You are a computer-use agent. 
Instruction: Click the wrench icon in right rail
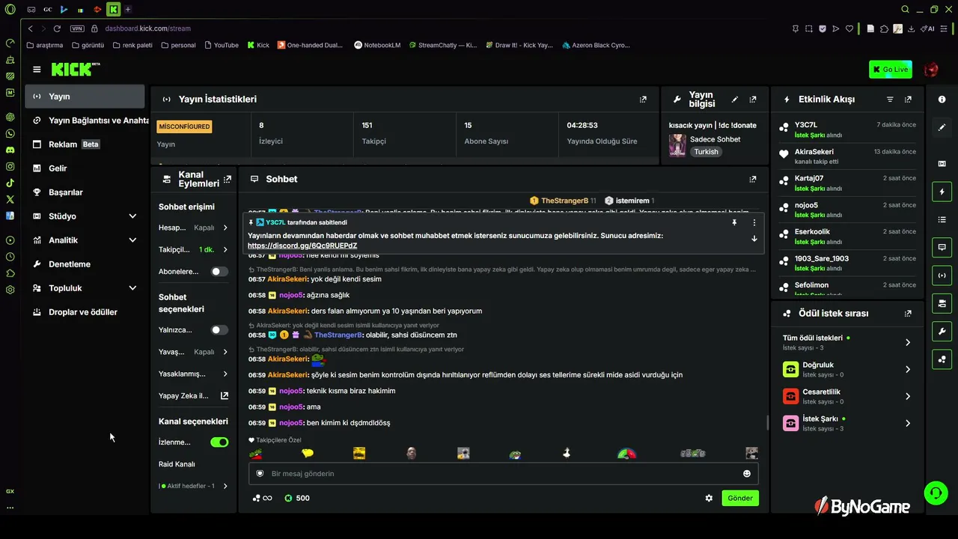(x=942, y=331)
